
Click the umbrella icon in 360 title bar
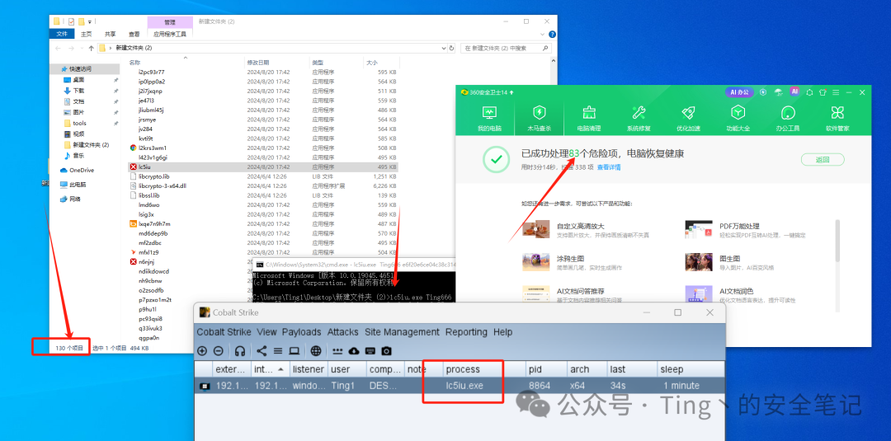(x=779, y=92)
